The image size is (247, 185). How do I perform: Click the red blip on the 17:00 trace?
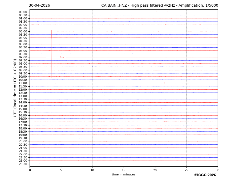point(165,122)
